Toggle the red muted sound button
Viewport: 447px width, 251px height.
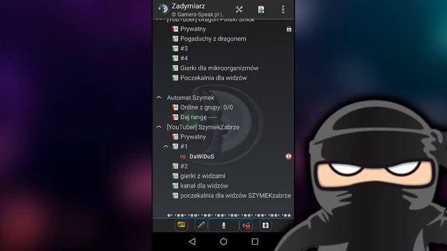pyautogui.click(x=247, y=226)
